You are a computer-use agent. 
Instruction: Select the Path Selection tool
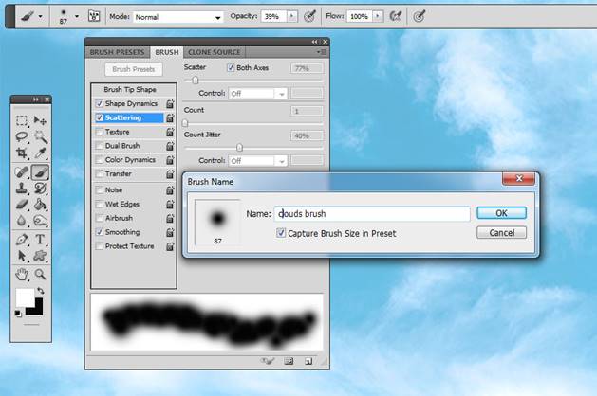(22, 256)
